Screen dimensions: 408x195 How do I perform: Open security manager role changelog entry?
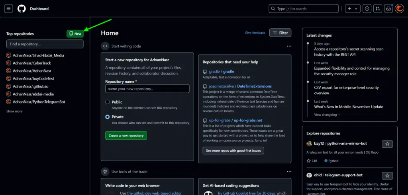352,71
